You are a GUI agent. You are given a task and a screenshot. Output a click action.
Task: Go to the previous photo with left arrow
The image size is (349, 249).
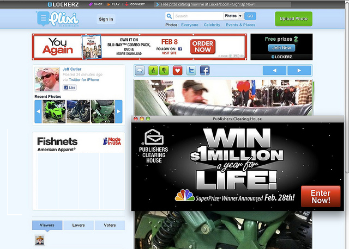click(275, 70)
